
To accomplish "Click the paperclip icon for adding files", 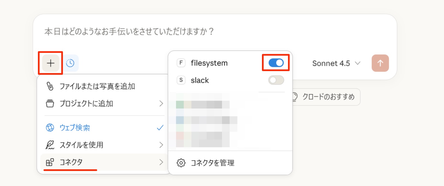I will (x=50, y=86).
